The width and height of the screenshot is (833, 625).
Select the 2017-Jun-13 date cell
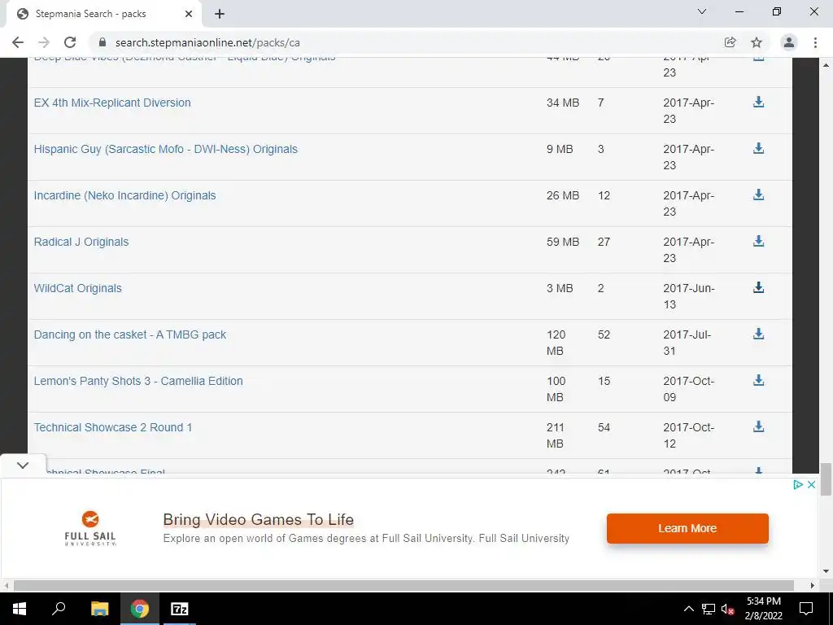(688, 296)
